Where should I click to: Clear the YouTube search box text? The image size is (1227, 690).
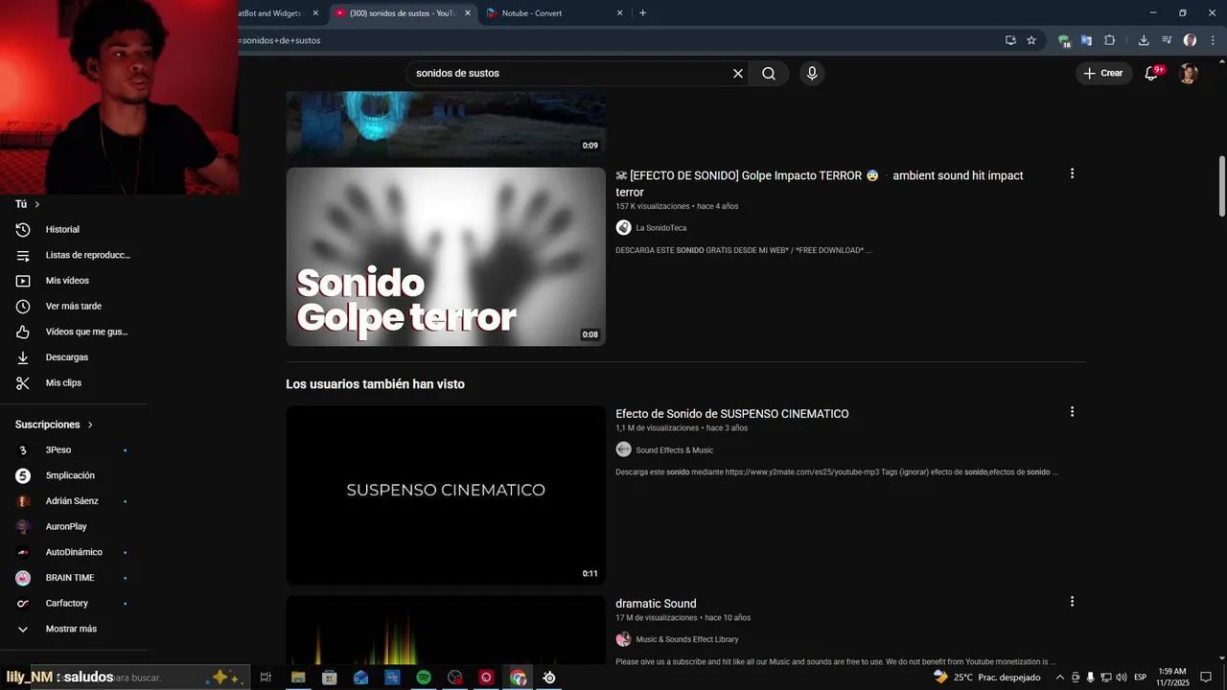click(738, 74)
